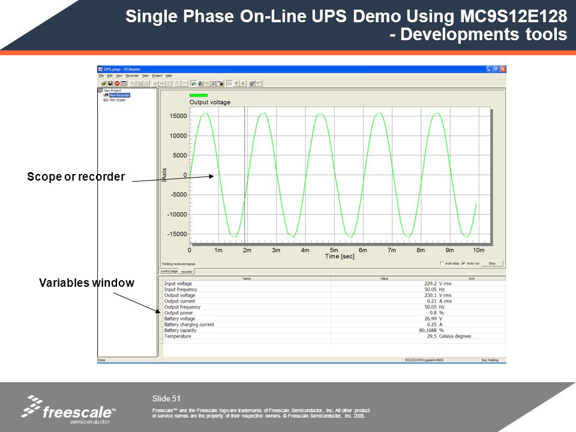Open the Recorder menu

[132, 76]
